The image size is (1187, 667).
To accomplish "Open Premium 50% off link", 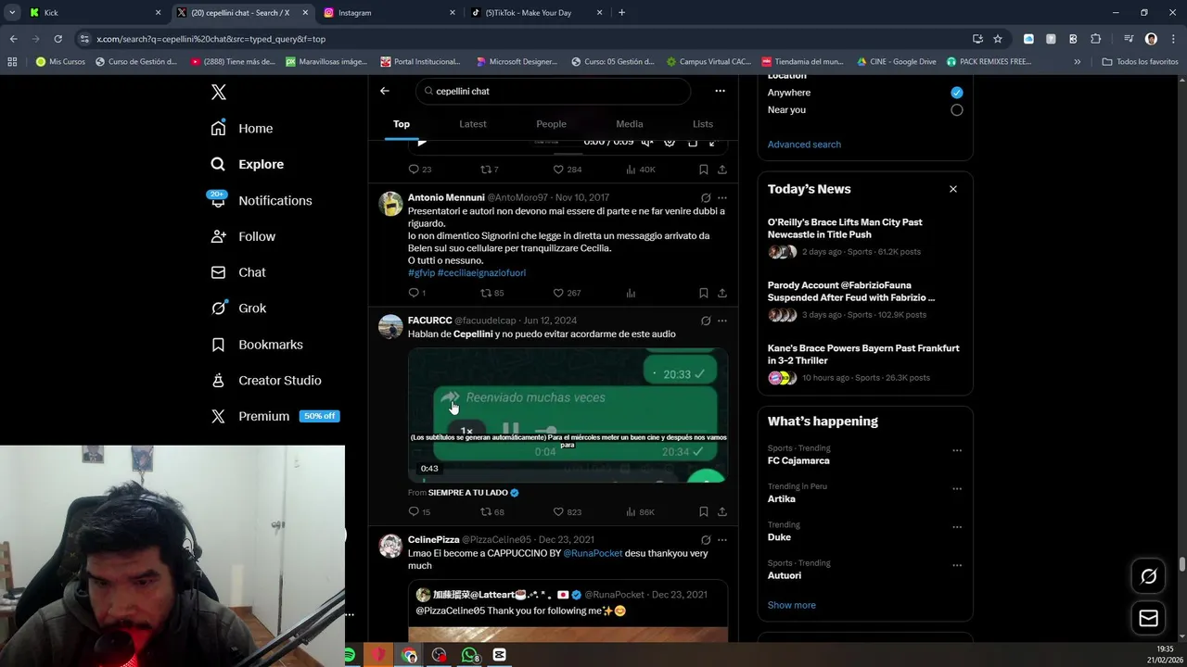I will click(274, 416).
